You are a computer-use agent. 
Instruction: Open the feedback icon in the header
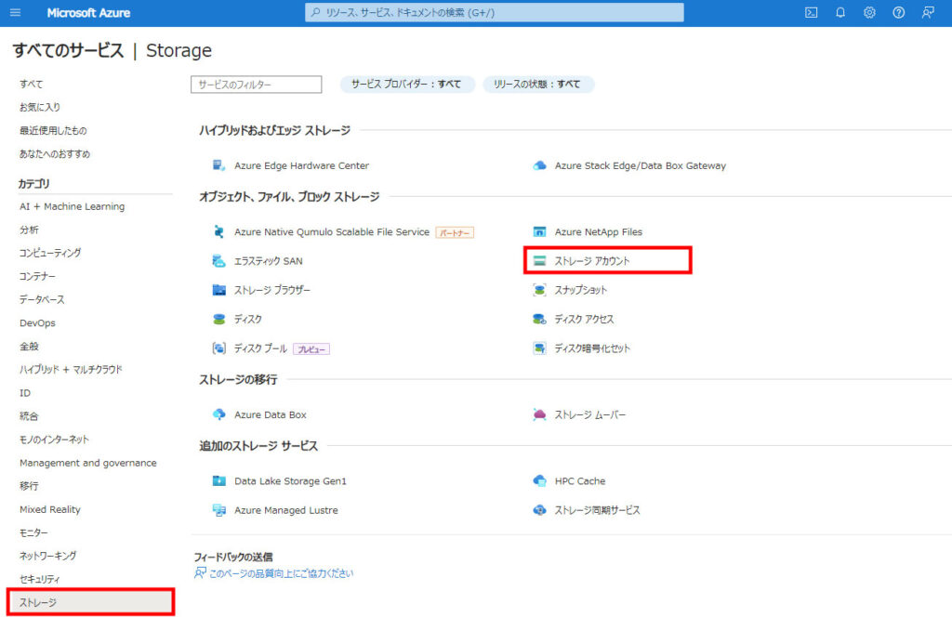[x=928, y=13]
